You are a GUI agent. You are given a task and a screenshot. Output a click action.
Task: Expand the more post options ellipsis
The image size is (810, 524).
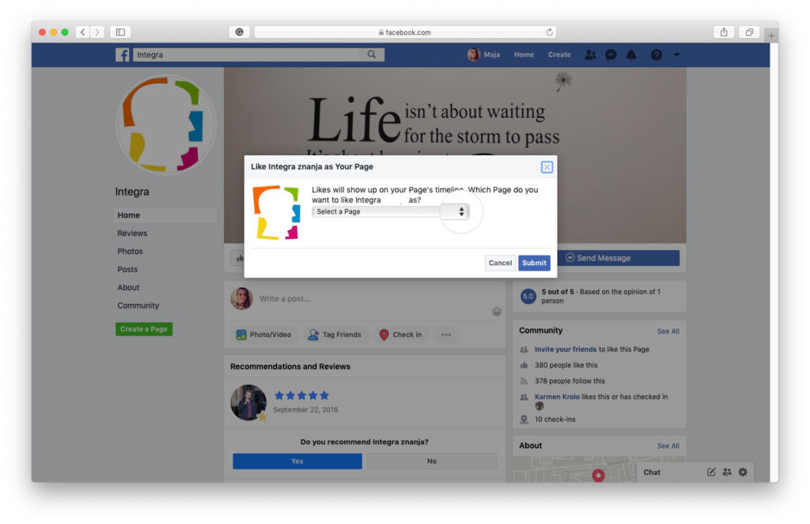pyautogui.click(x=446, y=335)
